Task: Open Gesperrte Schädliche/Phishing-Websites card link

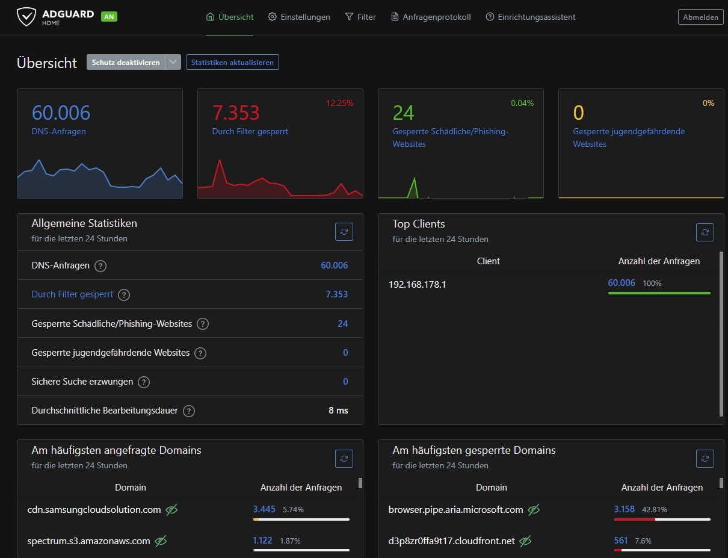Action: [x=451, y=138]
